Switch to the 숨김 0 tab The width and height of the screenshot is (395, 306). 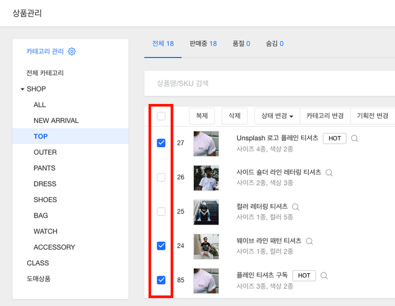[275, 44]
